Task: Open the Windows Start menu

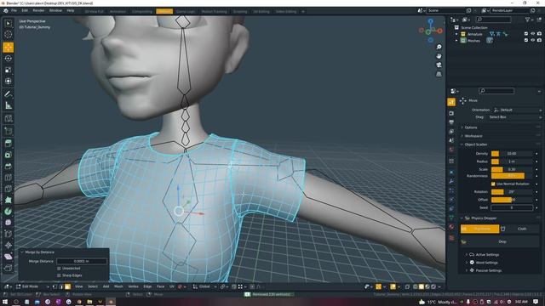Action: [x=5, y=302]
